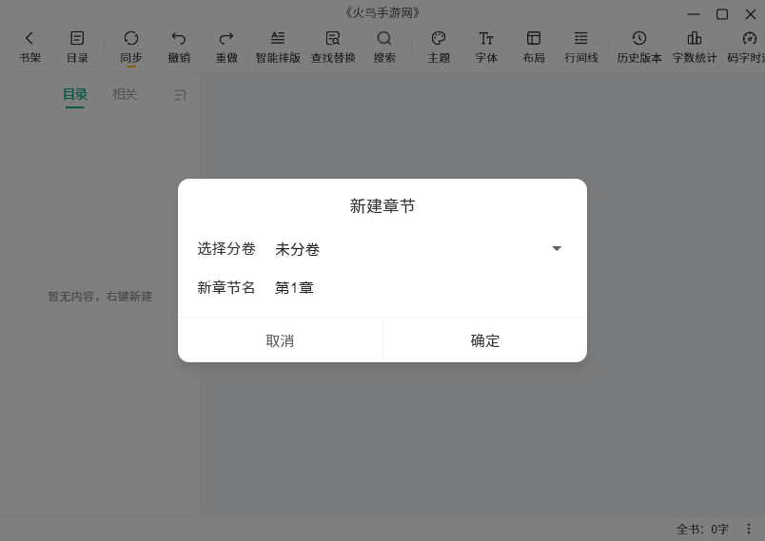Undo with the 撤销 icon
The image size is (765, 541).
179,48
